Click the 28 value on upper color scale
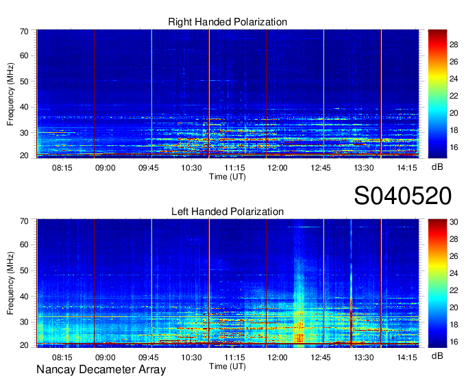Screen dimensions: 466x378 (x=454, y=45)
